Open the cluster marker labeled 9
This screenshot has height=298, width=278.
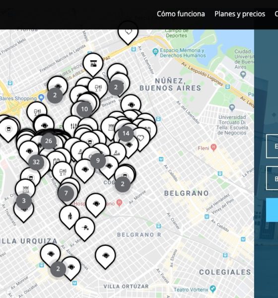[98, 160]
